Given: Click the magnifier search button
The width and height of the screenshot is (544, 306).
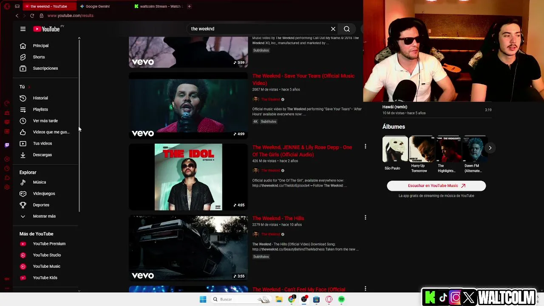Looking at the screenshot, I should [347, 29].
